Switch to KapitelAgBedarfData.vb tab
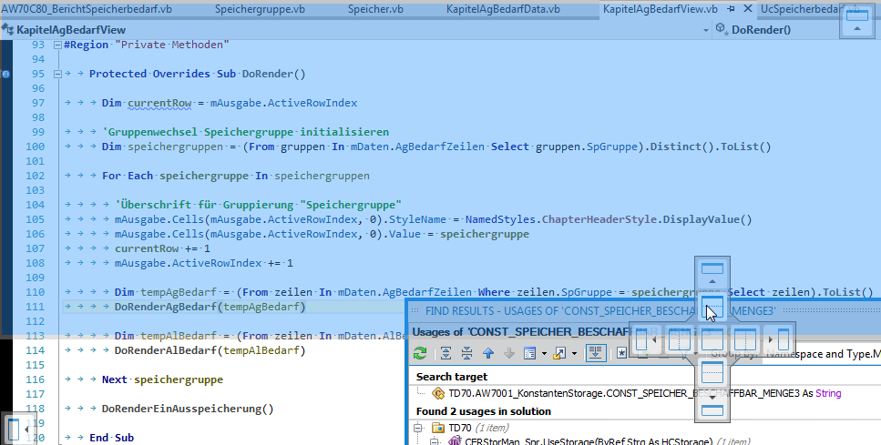 (503, 9)
